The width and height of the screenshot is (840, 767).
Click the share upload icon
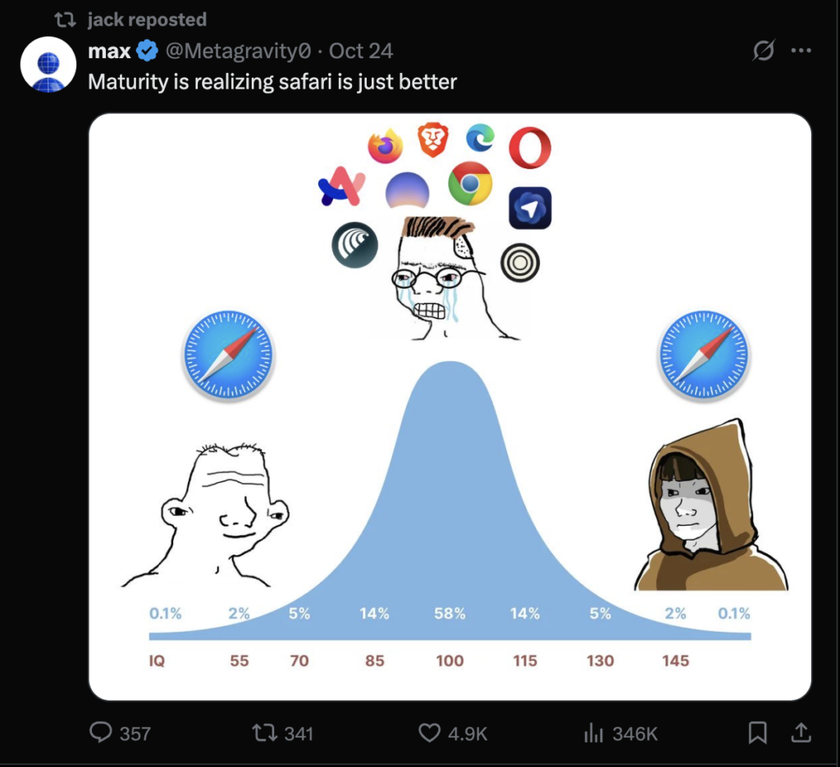pos(801,733)
